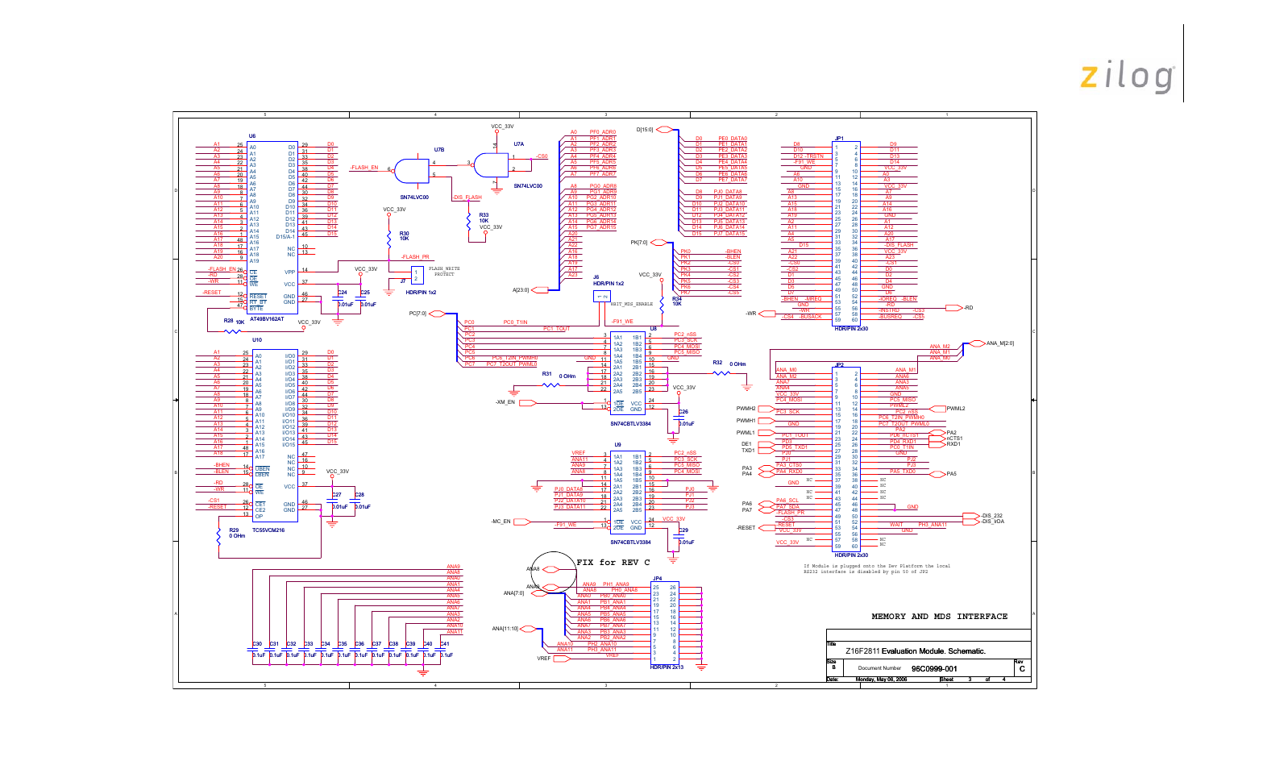Click 'SN74CBTLV3384' label under U8
The image size is (1267, 769).
[x=630, y=423]
